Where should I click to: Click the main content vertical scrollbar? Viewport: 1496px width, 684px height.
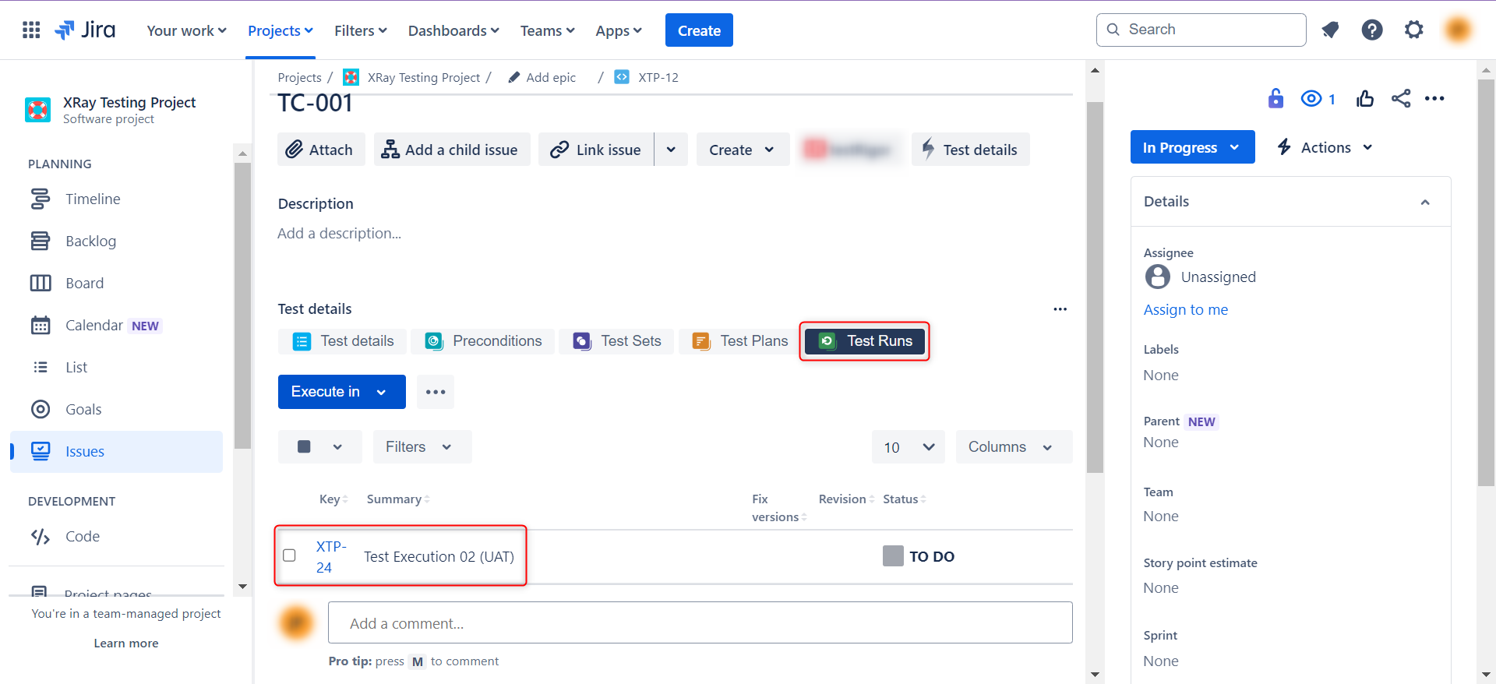[x=1095, y=287]
